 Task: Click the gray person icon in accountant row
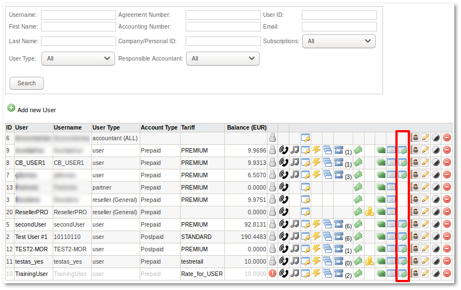tap(273, 138)
